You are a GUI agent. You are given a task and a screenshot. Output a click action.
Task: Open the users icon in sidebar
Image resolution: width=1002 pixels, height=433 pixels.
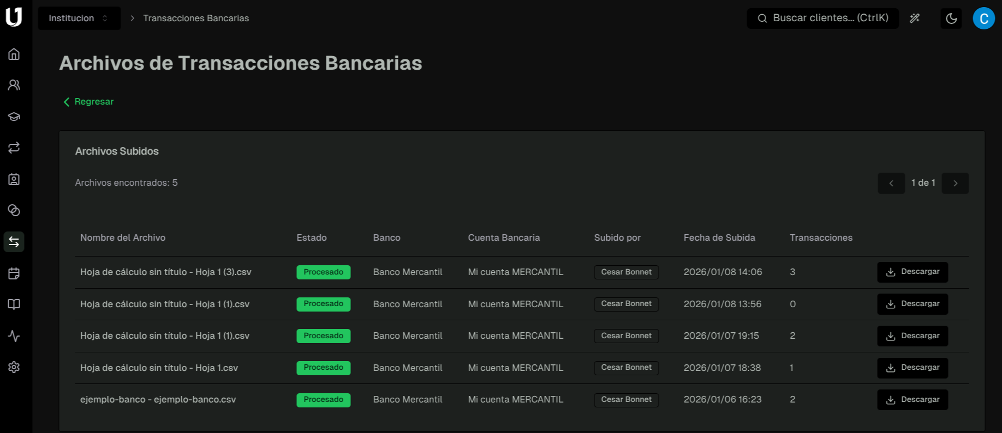pyautogui.click(x=14, y=85)
